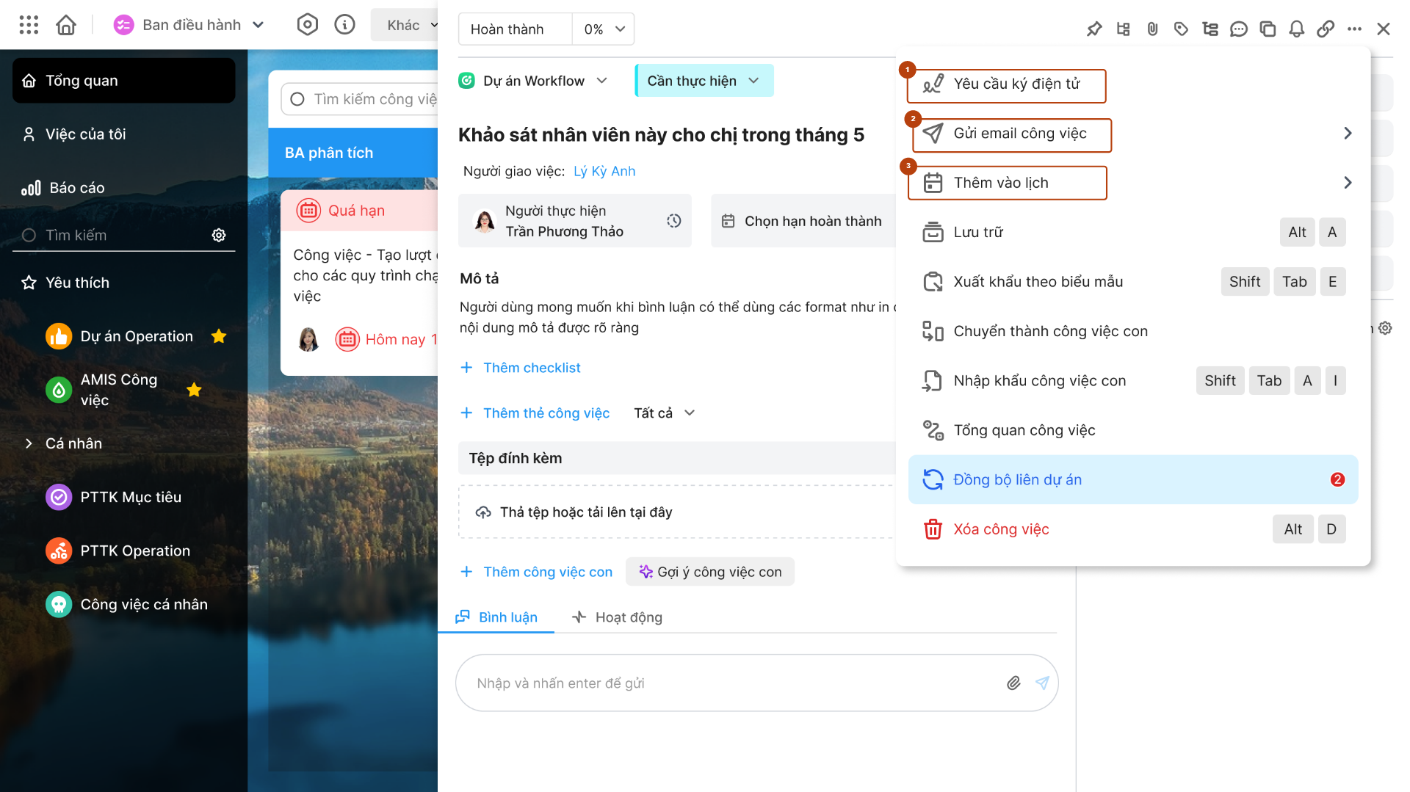Choose Chuyển thành công việc con
Screen dimensions: 1410x792
[1133, 331]
